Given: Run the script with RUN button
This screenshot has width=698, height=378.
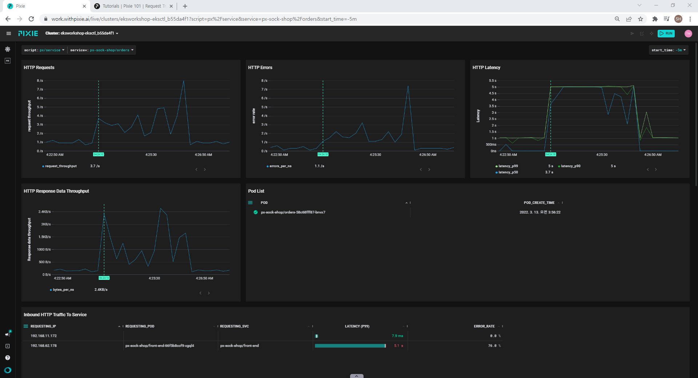Looking at the screenshot, I should tap(666, 33).
